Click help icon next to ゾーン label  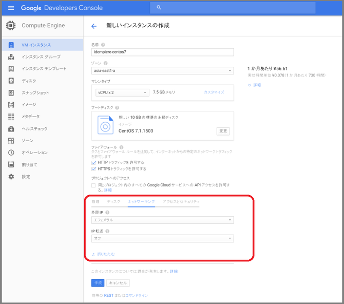106,63
